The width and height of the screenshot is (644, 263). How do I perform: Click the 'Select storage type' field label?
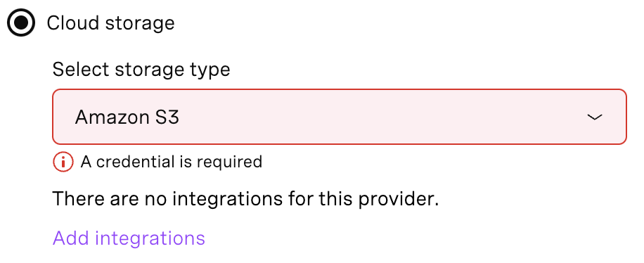coord(141,70)
